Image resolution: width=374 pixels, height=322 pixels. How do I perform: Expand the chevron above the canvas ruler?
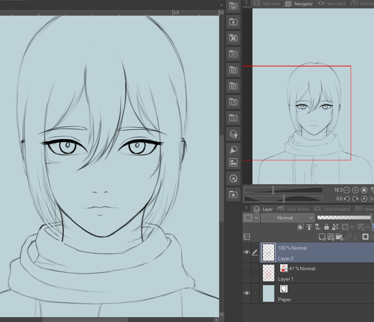tap(222, 5)
